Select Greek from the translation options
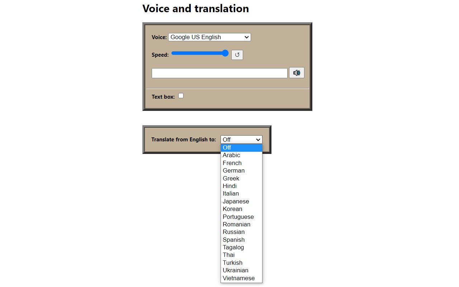Image resolution: width=459 pixels, height=287 pixels. tap(231, 178)
